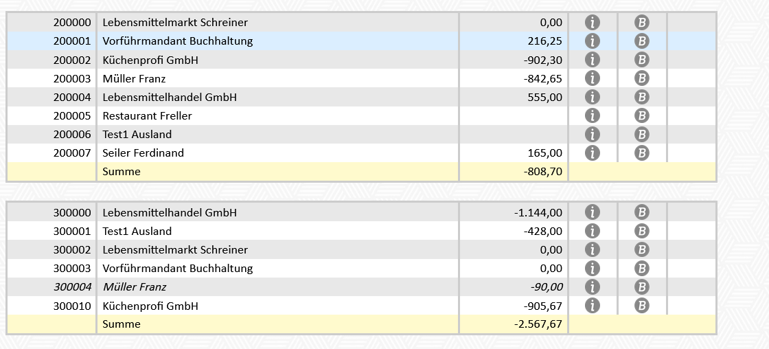Click B icon for Lebensmittelmarkt Schreiner 300002

[x=642, y=249]
